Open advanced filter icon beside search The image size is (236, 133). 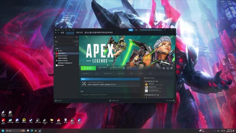tap(77, 45)
